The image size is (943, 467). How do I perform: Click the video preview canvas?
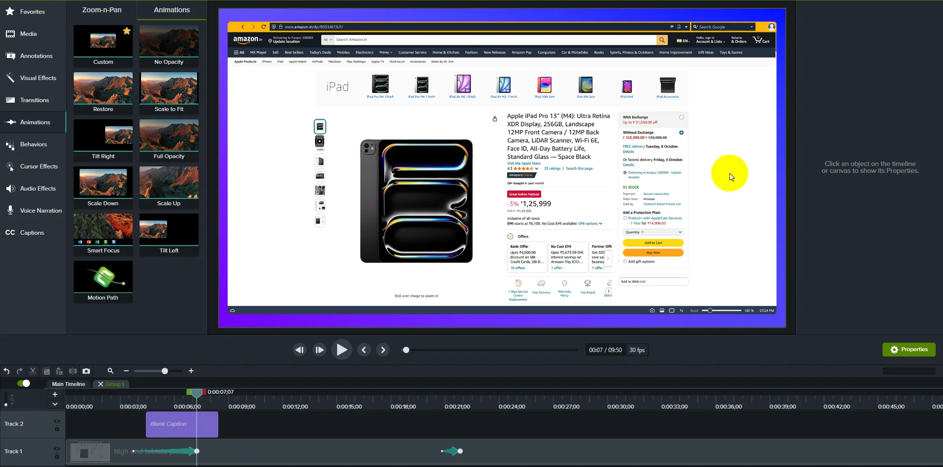point(502,168)
